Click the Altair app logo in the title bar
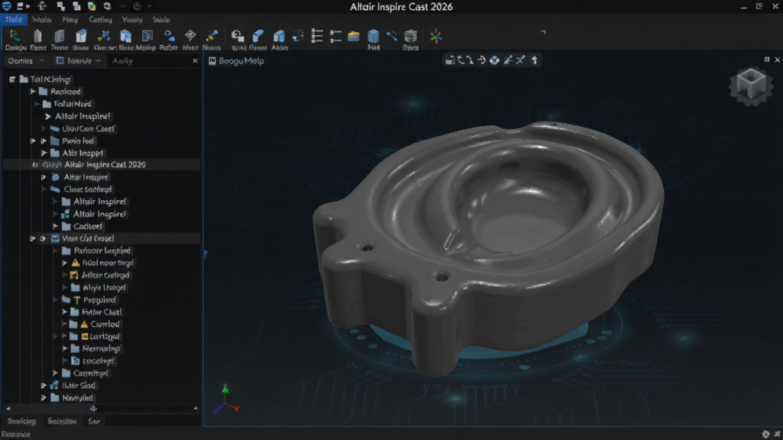This screenshot has height=440, width=783. point(6,6)
